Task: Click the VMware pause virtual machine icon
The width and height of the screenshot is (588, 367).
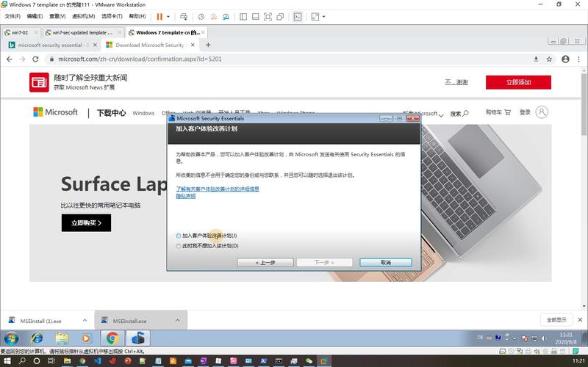Action: tap(159, 16)
